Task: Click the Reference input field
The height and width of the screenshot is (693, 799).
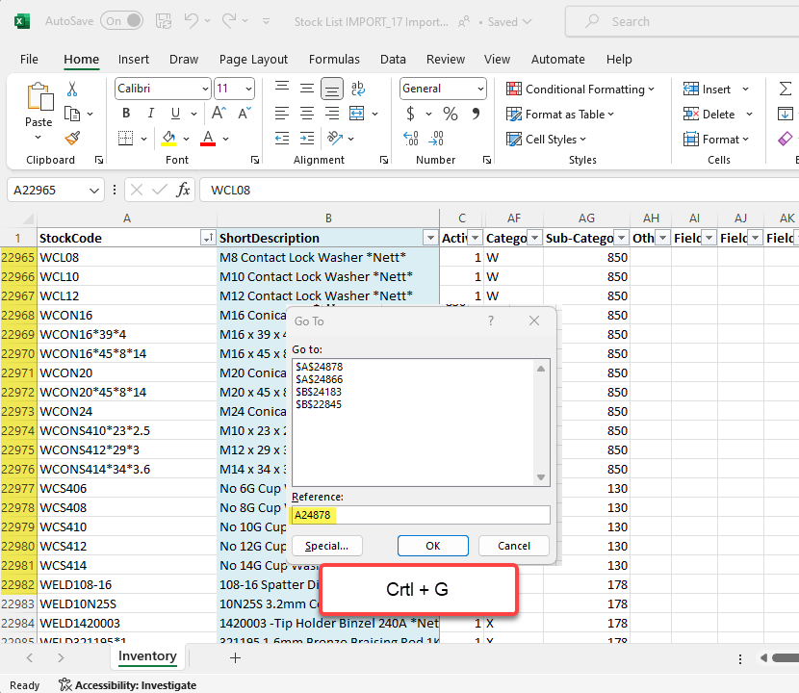Action: [x=421, y=515]
